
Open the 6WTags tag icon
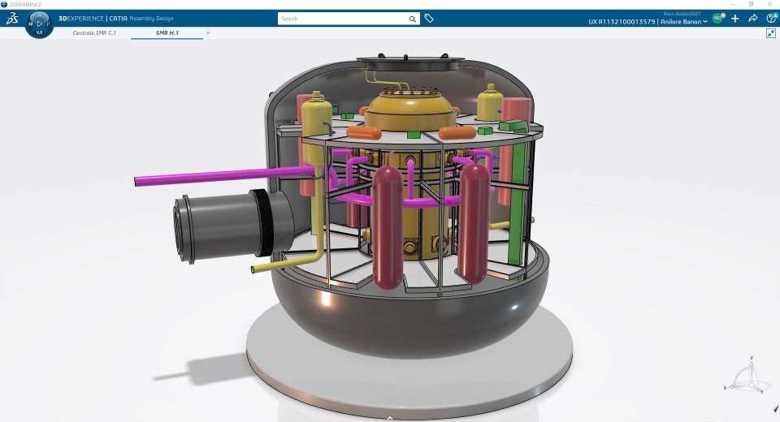click(429, 19)
